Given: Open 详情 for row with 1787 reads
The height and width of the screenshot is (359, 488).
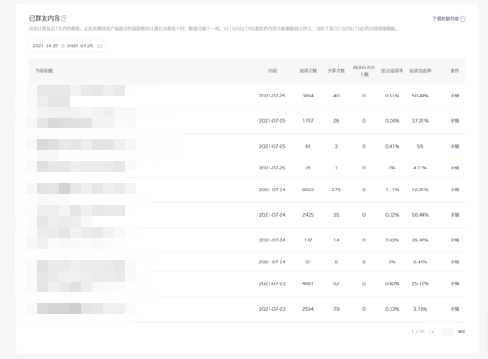Looking at the screenshot, I should [x=454, y=121].
